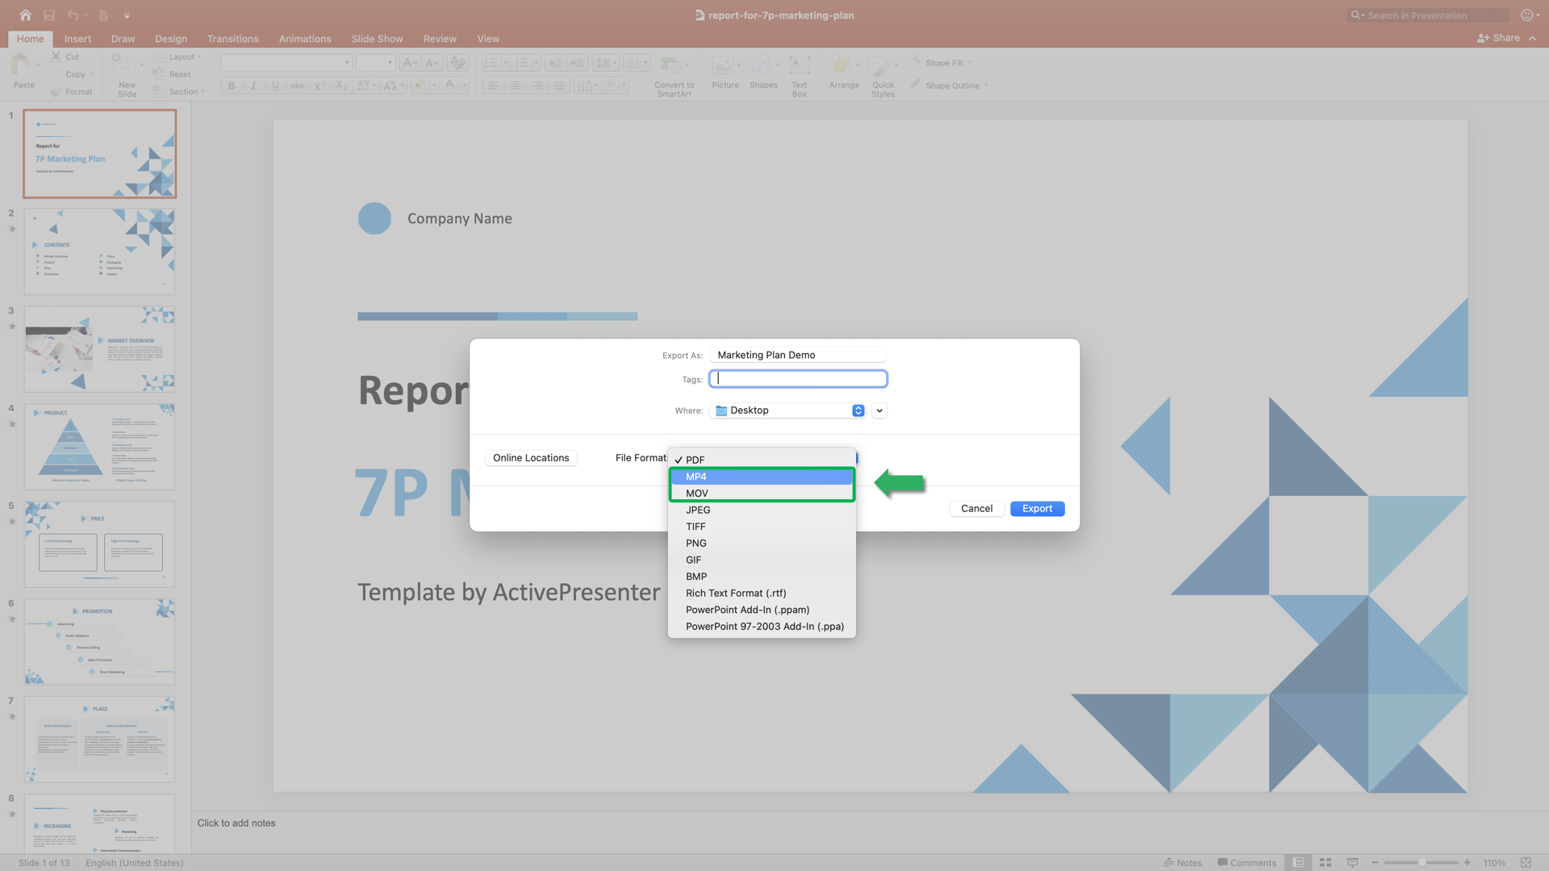The image size is (1549, 871).
Task: Click the Bullets list icon
Action: pyautogui.click(x=491, y=63)
